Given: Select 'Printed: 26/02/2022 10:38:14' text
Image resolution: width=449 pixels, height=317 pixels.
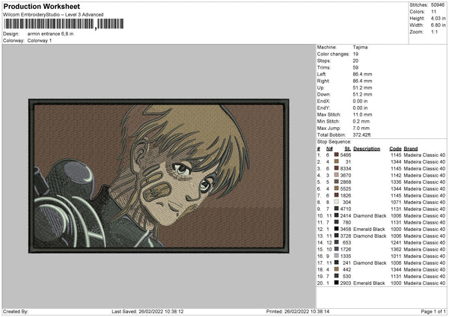Looking at the screenshot, I should click(x=298, y=312).
